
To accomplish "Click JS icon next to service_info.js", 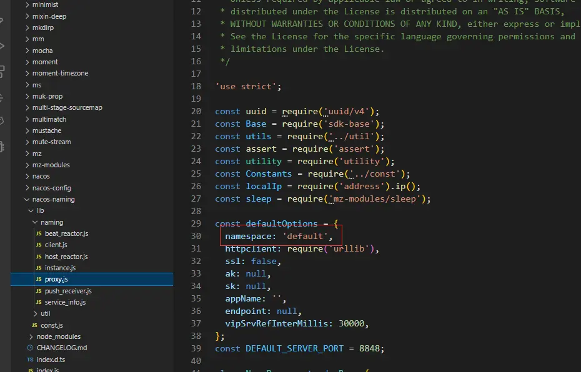I will point(39,302).
